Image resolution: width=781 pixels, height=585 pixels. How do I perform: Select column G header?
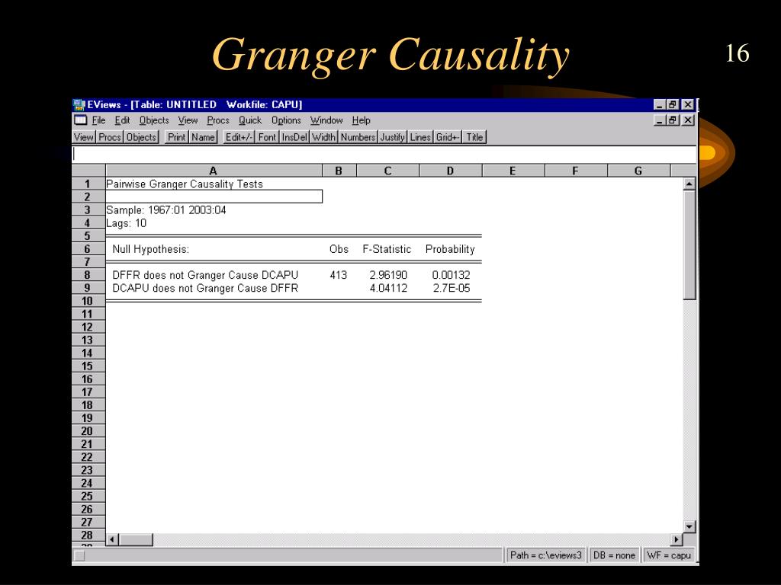point(638,171)
